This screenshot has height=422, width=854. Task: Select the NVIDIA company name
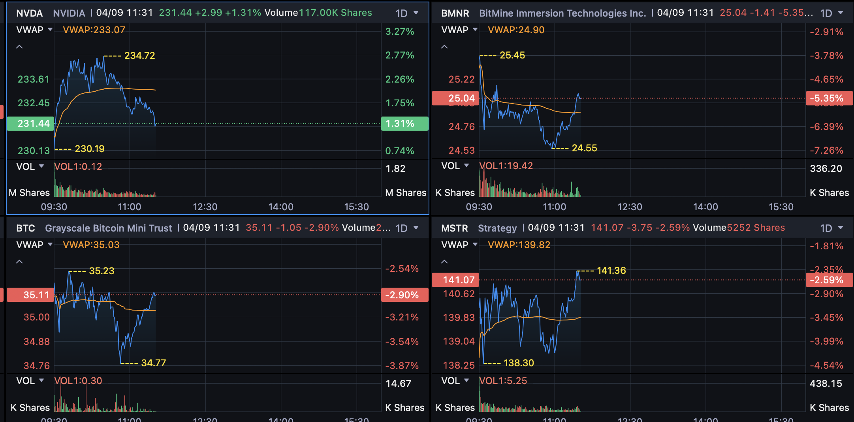69,13
